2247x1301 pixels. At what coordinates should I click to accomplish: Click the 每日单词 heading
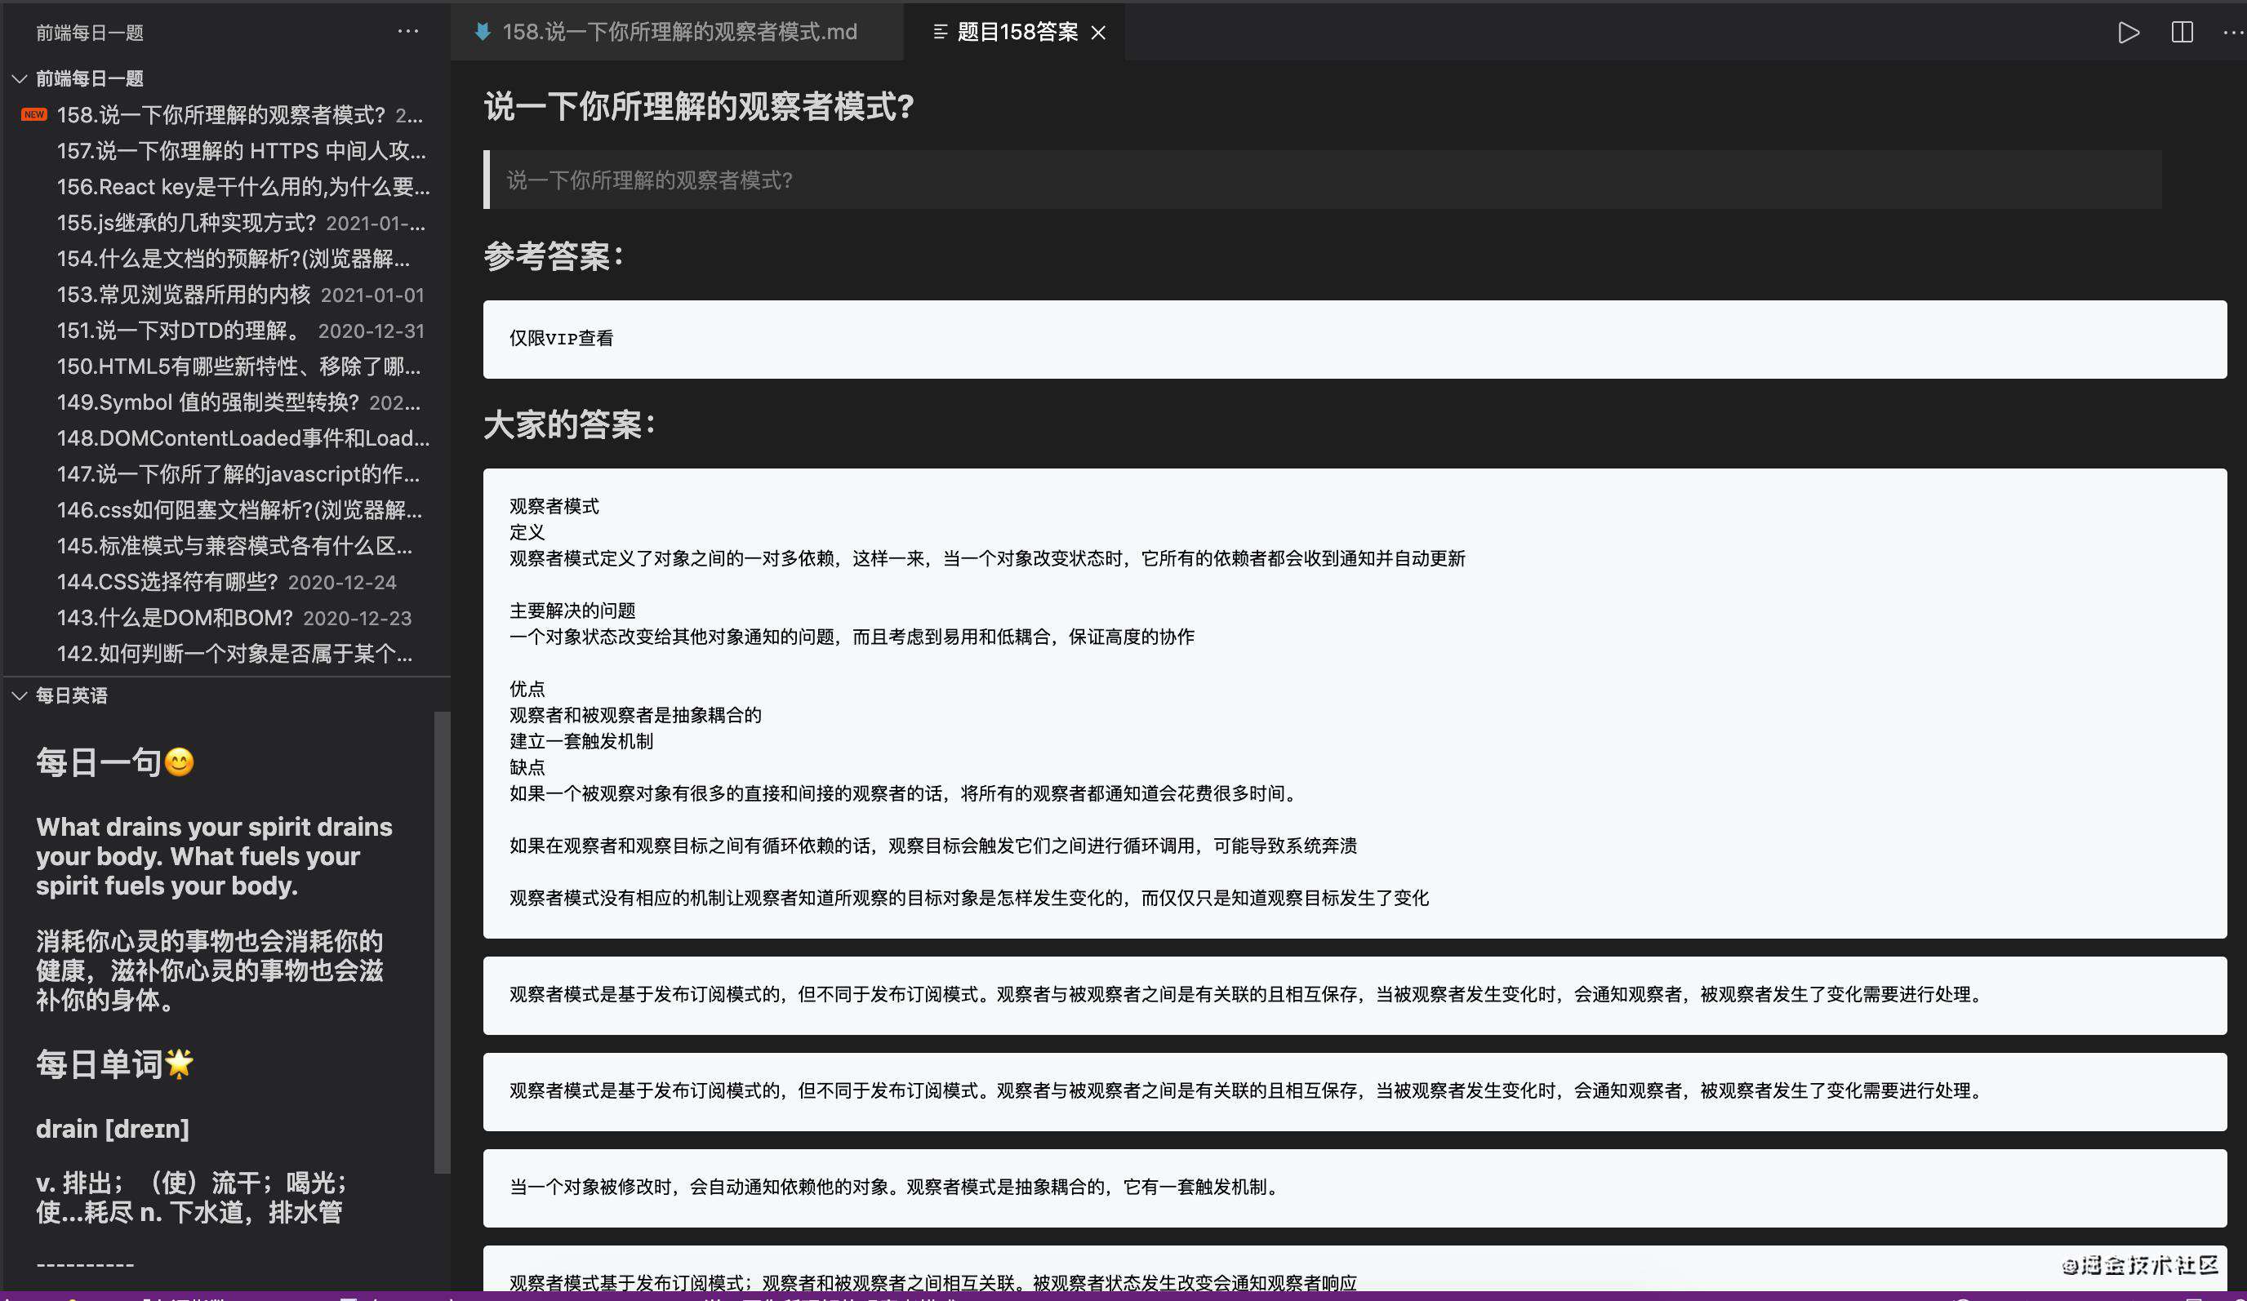click(x=115, y=1064)
